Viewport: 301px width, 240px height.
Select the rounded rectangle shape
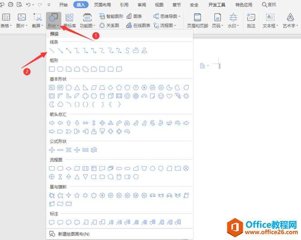click(x=60, y=69)
